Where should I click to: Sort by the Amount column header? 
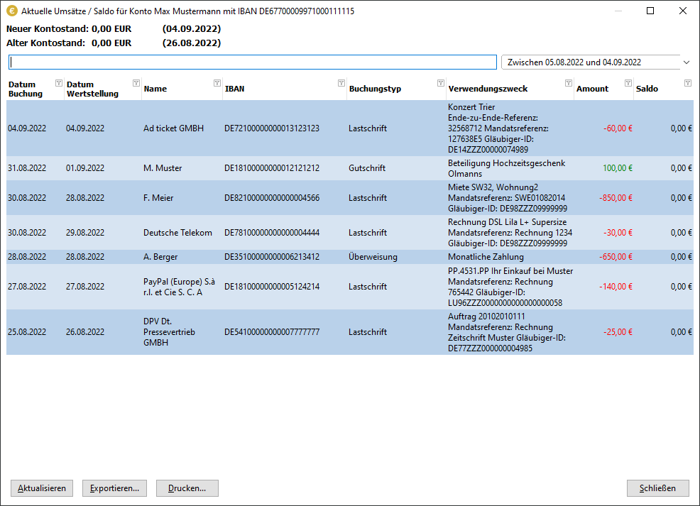pyautogui.click(x=592, y=89)
